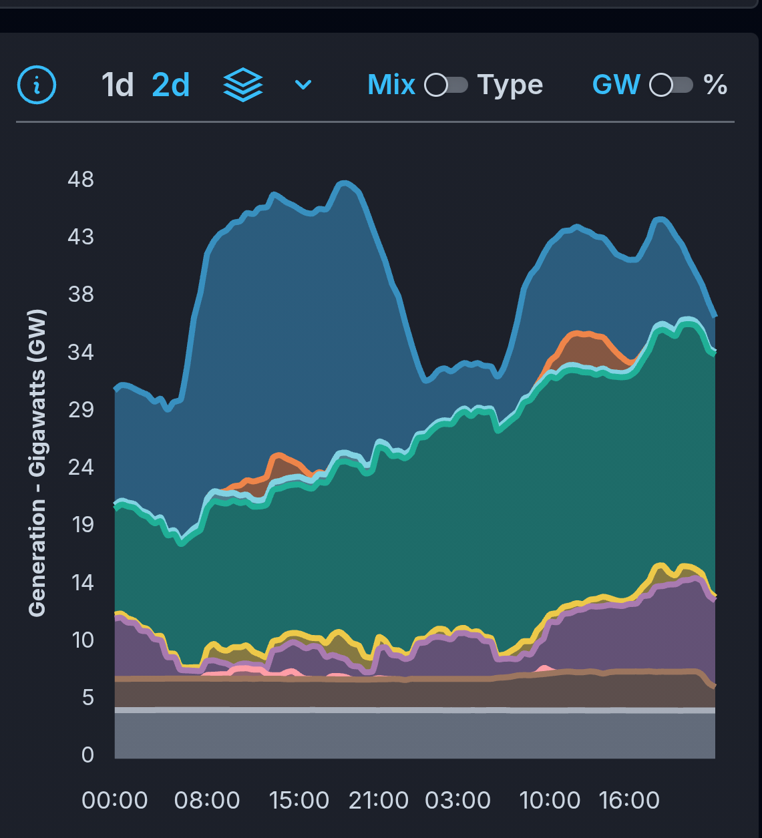Click the 15:00 x-axis time label
This screenshot has width=762, height=838.
[x=299, y=800]
